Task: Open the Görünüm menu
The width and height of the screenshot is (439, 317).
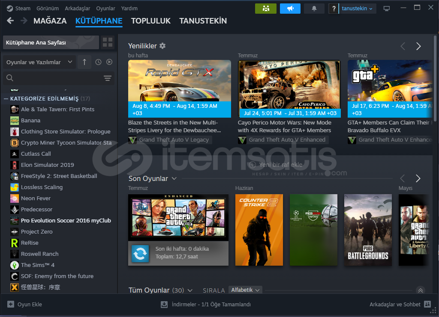Action: click(x=48, y=9)
